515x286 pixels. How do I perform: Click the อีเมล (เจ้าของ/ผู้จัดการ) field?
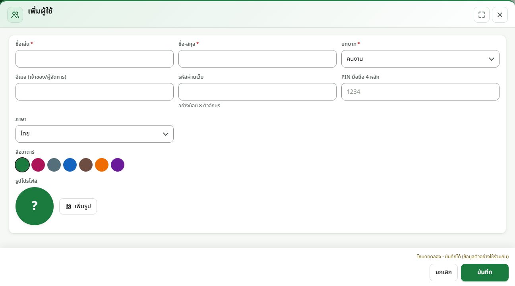point(95,92)
